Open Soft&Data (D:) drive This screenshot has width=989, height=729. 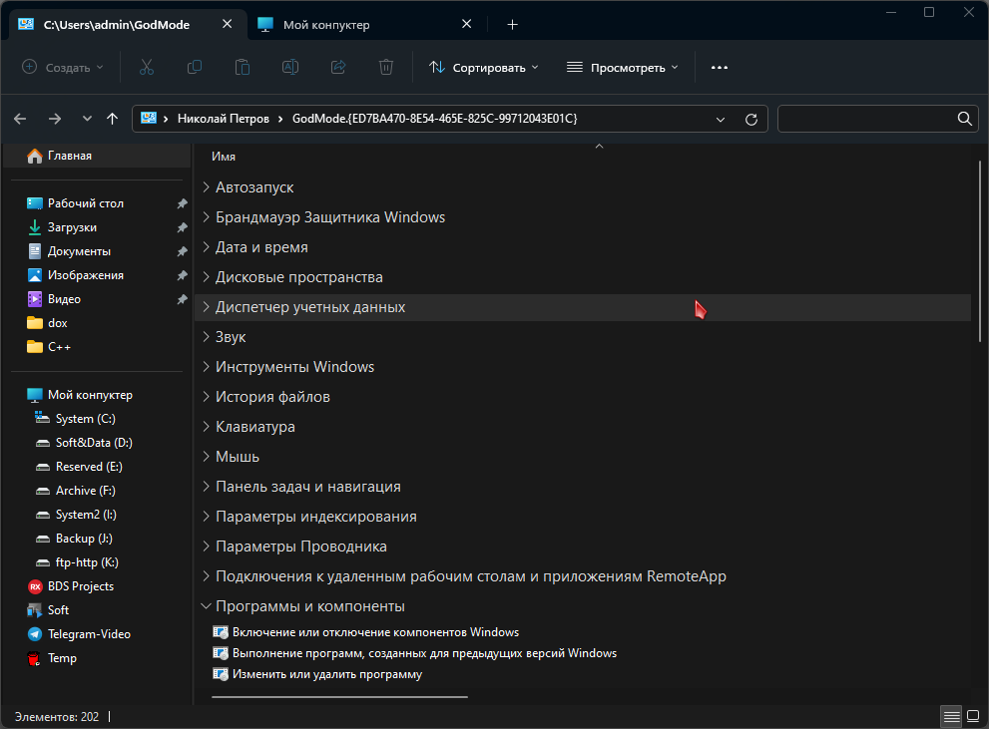point(94,443)
